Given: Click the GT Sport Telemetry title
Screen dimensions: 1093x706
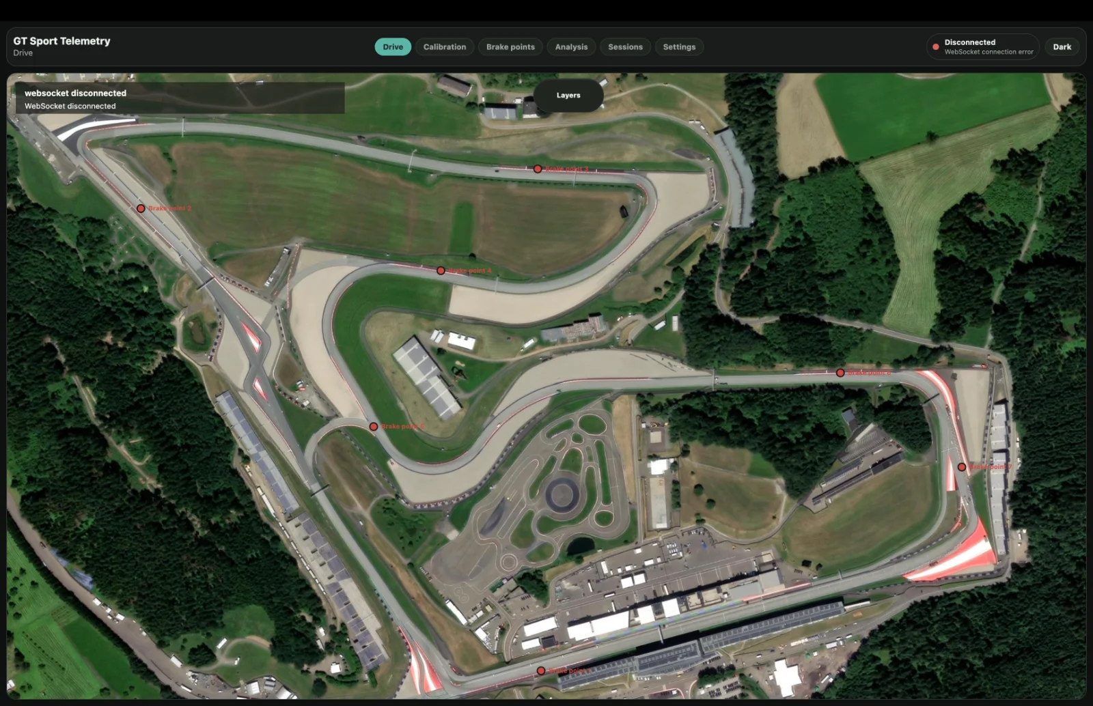Looking at the screenshot, I should click(x=61, y=41).
